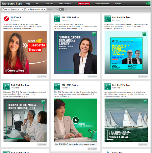Select the Ieri time filter
The width and height of the screenshot is (152, 153).
click(37, 4)
